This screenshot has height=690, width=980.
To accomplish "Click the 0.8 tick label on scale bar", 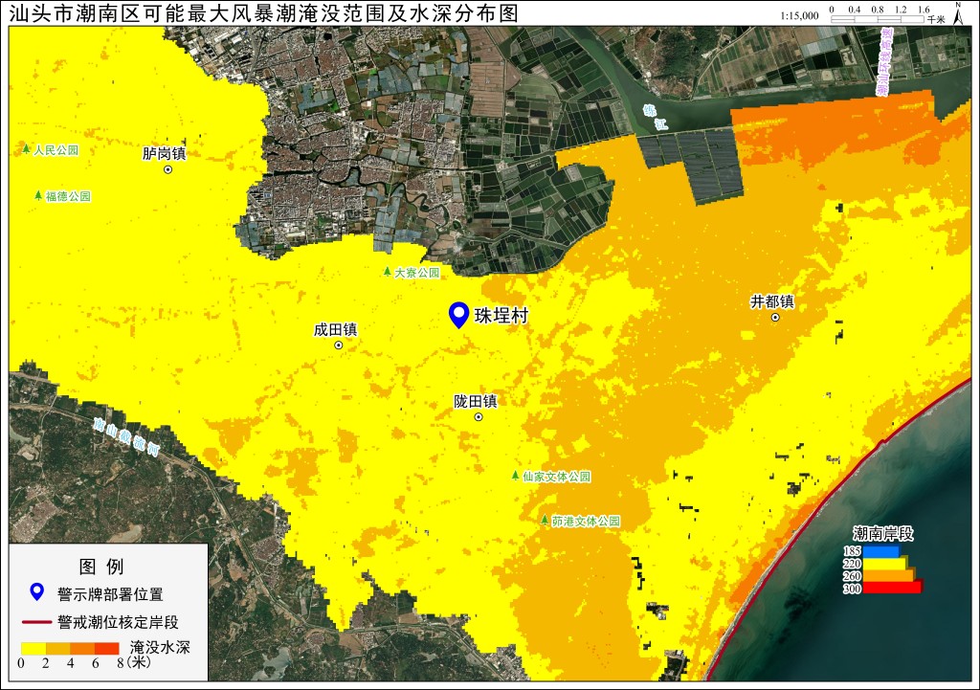I will (x=878, y=10).
